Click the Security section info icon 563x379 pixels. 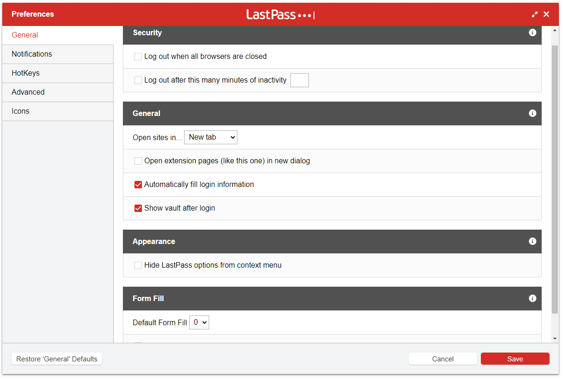[x=532, y=32]
